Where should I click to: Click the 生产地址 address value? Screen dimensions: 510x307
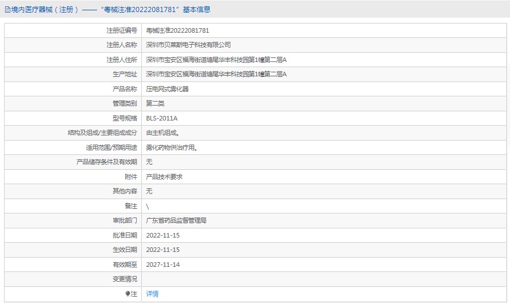217,75
